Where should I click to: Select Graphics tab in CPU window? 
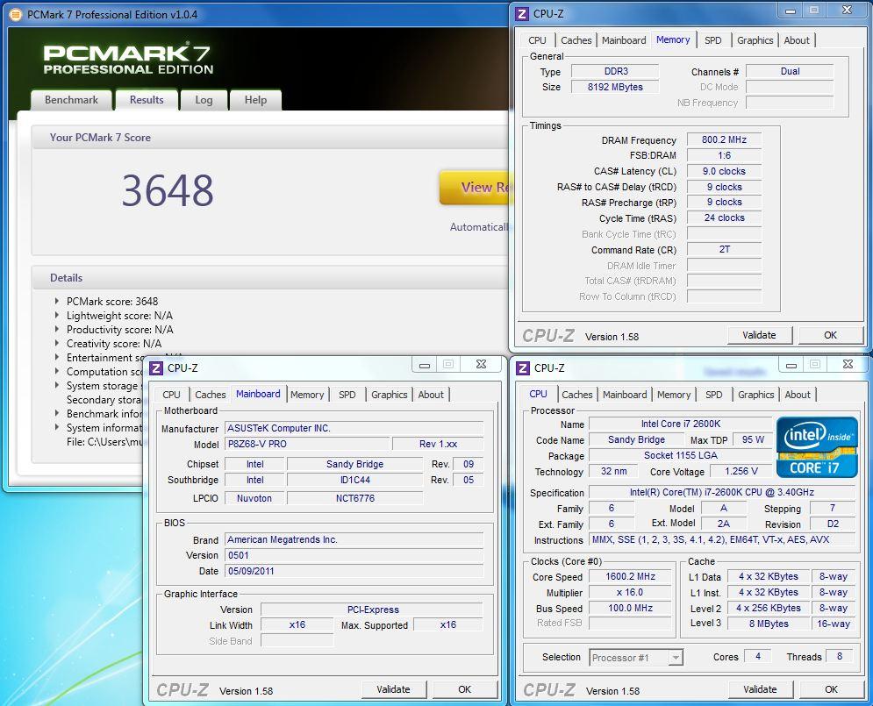tap(756, 395)
